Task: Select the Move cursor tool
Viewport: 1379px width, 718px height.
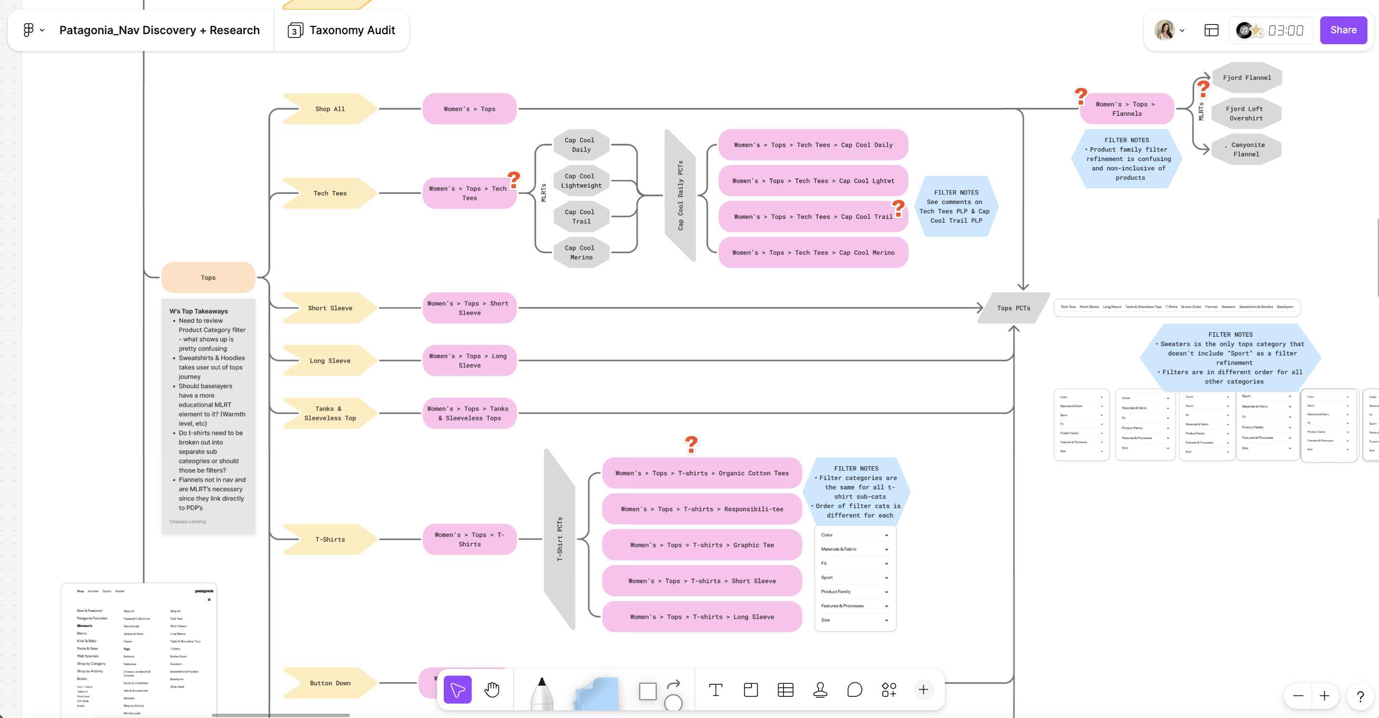Action: (x=457, y=690)
